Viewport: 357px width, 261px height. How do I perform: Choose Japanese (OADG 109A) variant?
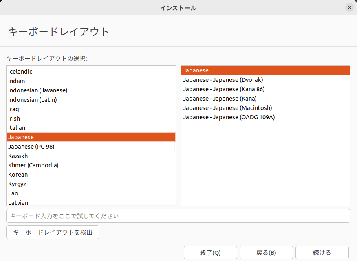266,117
